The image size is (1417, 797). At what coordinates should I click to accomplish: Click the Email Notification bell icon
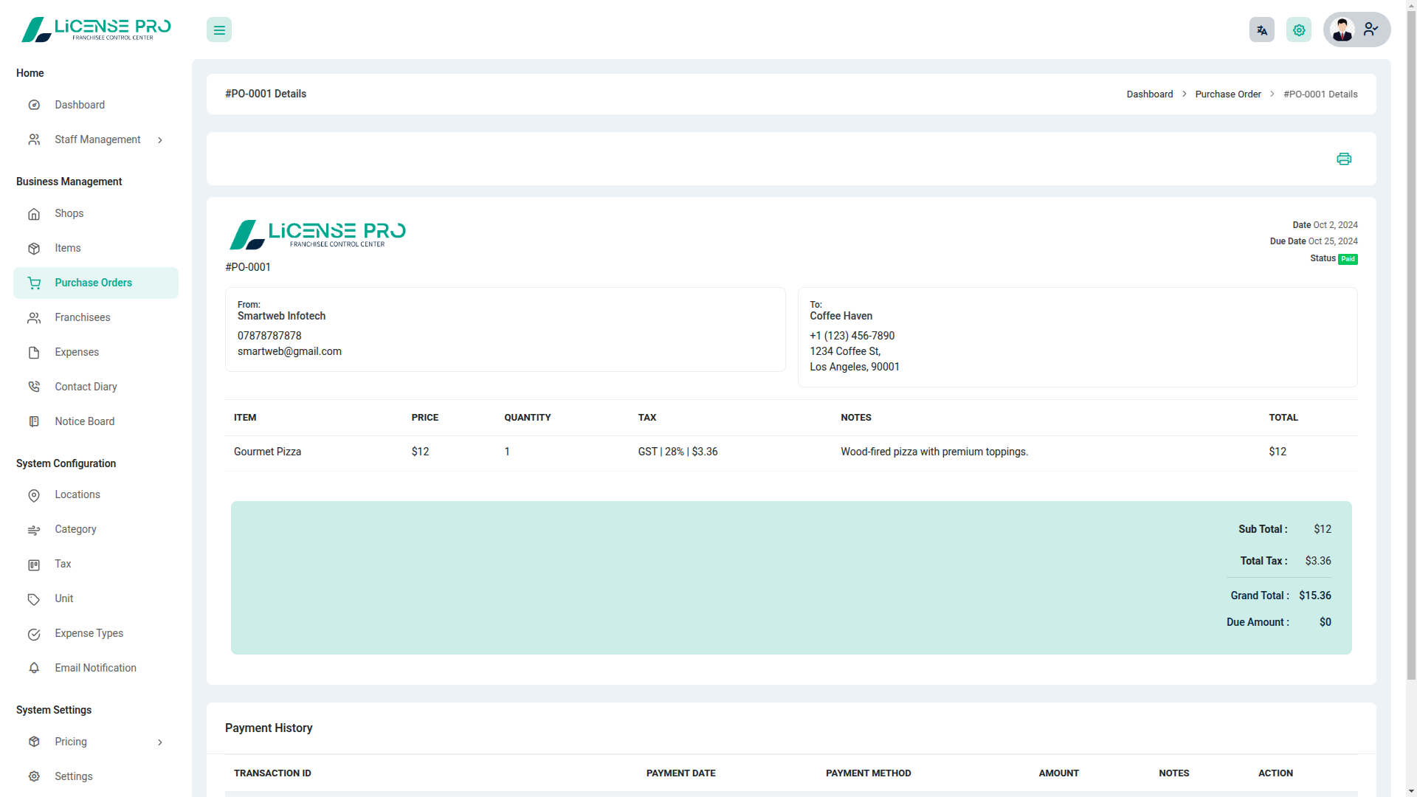point(34,669)
